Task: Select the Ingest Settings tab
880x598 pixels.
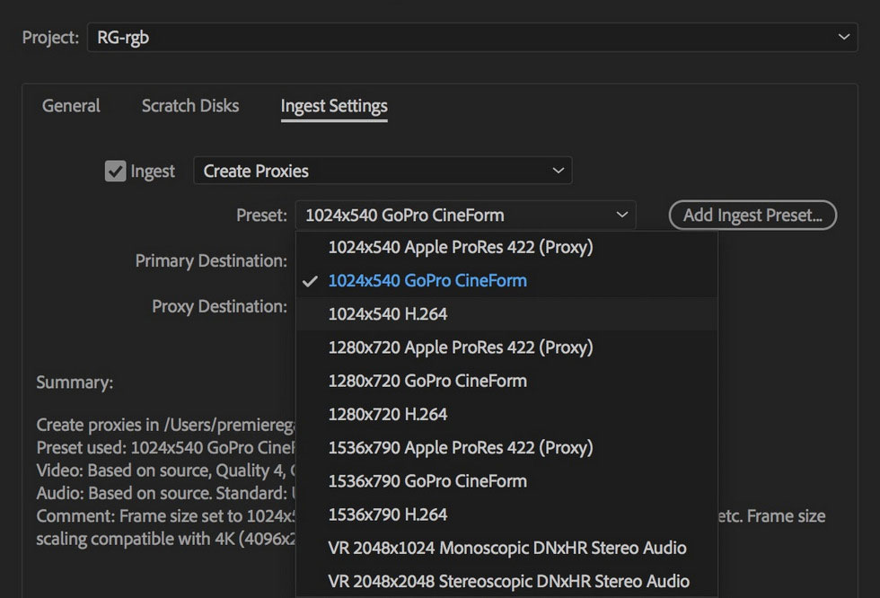Action: point(334,107)
